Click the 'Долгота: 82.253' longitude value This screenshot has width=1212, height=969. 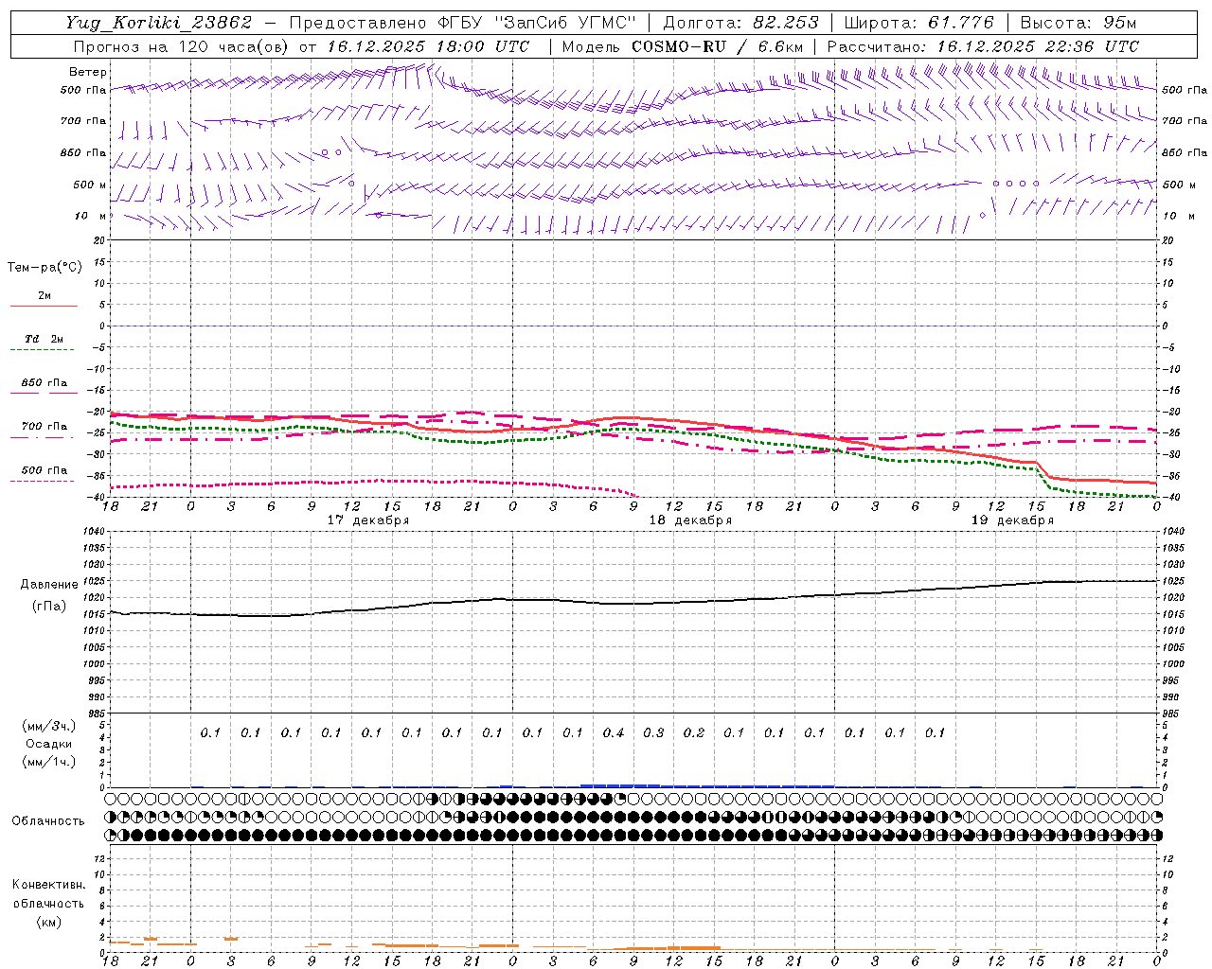click(741, 23)
